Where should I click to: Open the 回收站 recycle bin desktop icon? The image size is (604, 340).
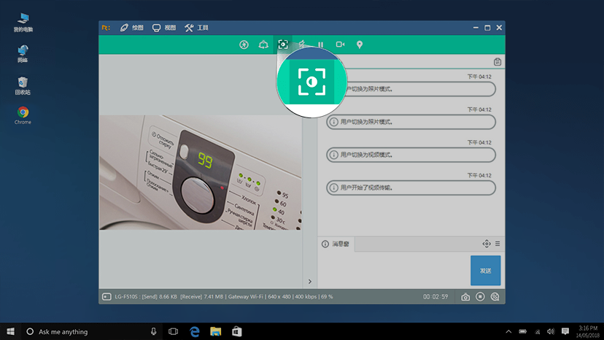coord(23,85)
